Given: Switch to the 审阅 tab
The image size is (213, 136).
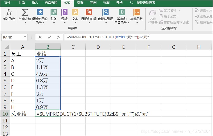Looking at the screenshot, I should (93, 3).
